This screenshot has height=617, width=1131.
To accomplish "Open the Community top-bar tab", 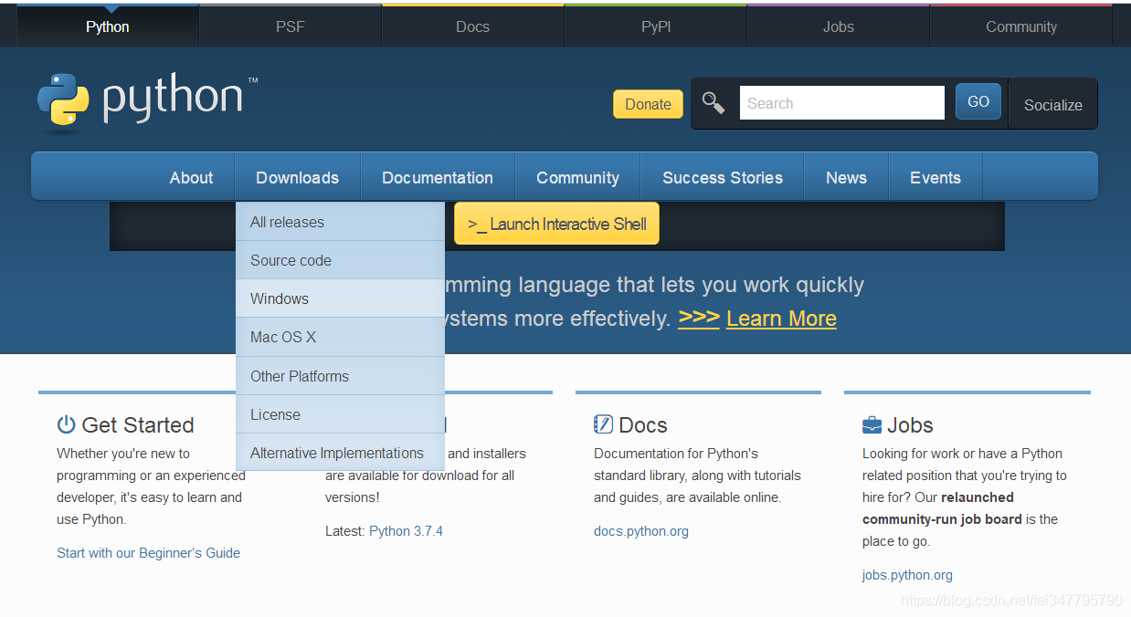I will coord(1021,26).
